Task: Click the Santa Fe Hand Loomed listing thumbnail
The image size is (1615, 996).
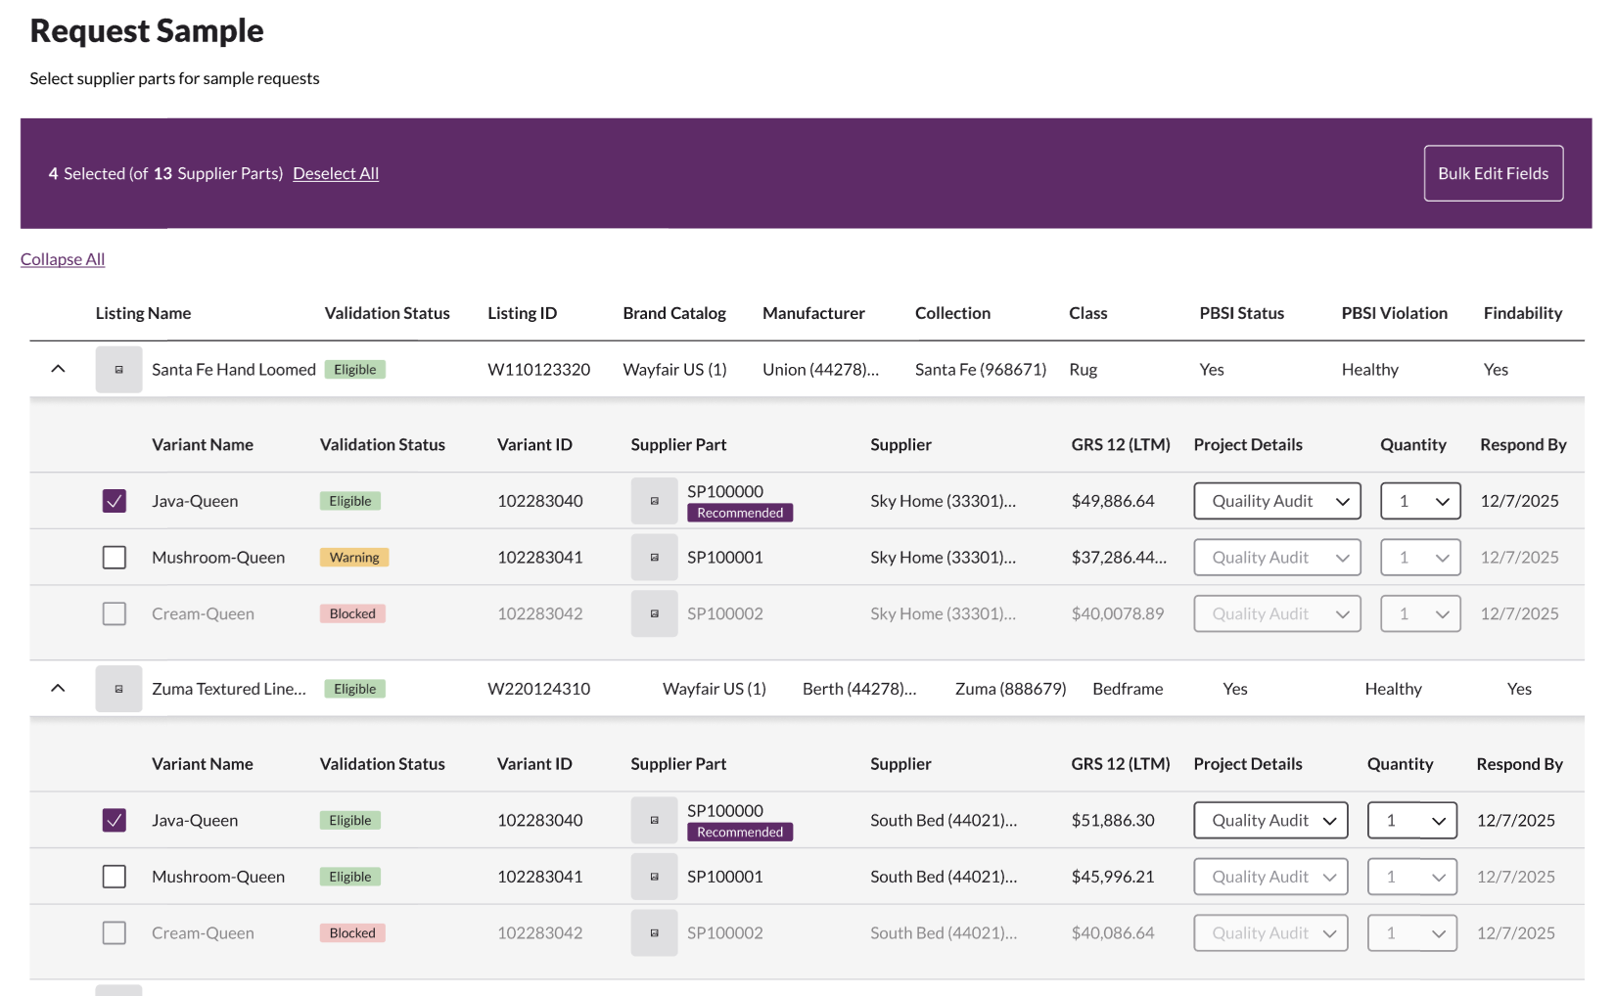Action: point(118,370)
